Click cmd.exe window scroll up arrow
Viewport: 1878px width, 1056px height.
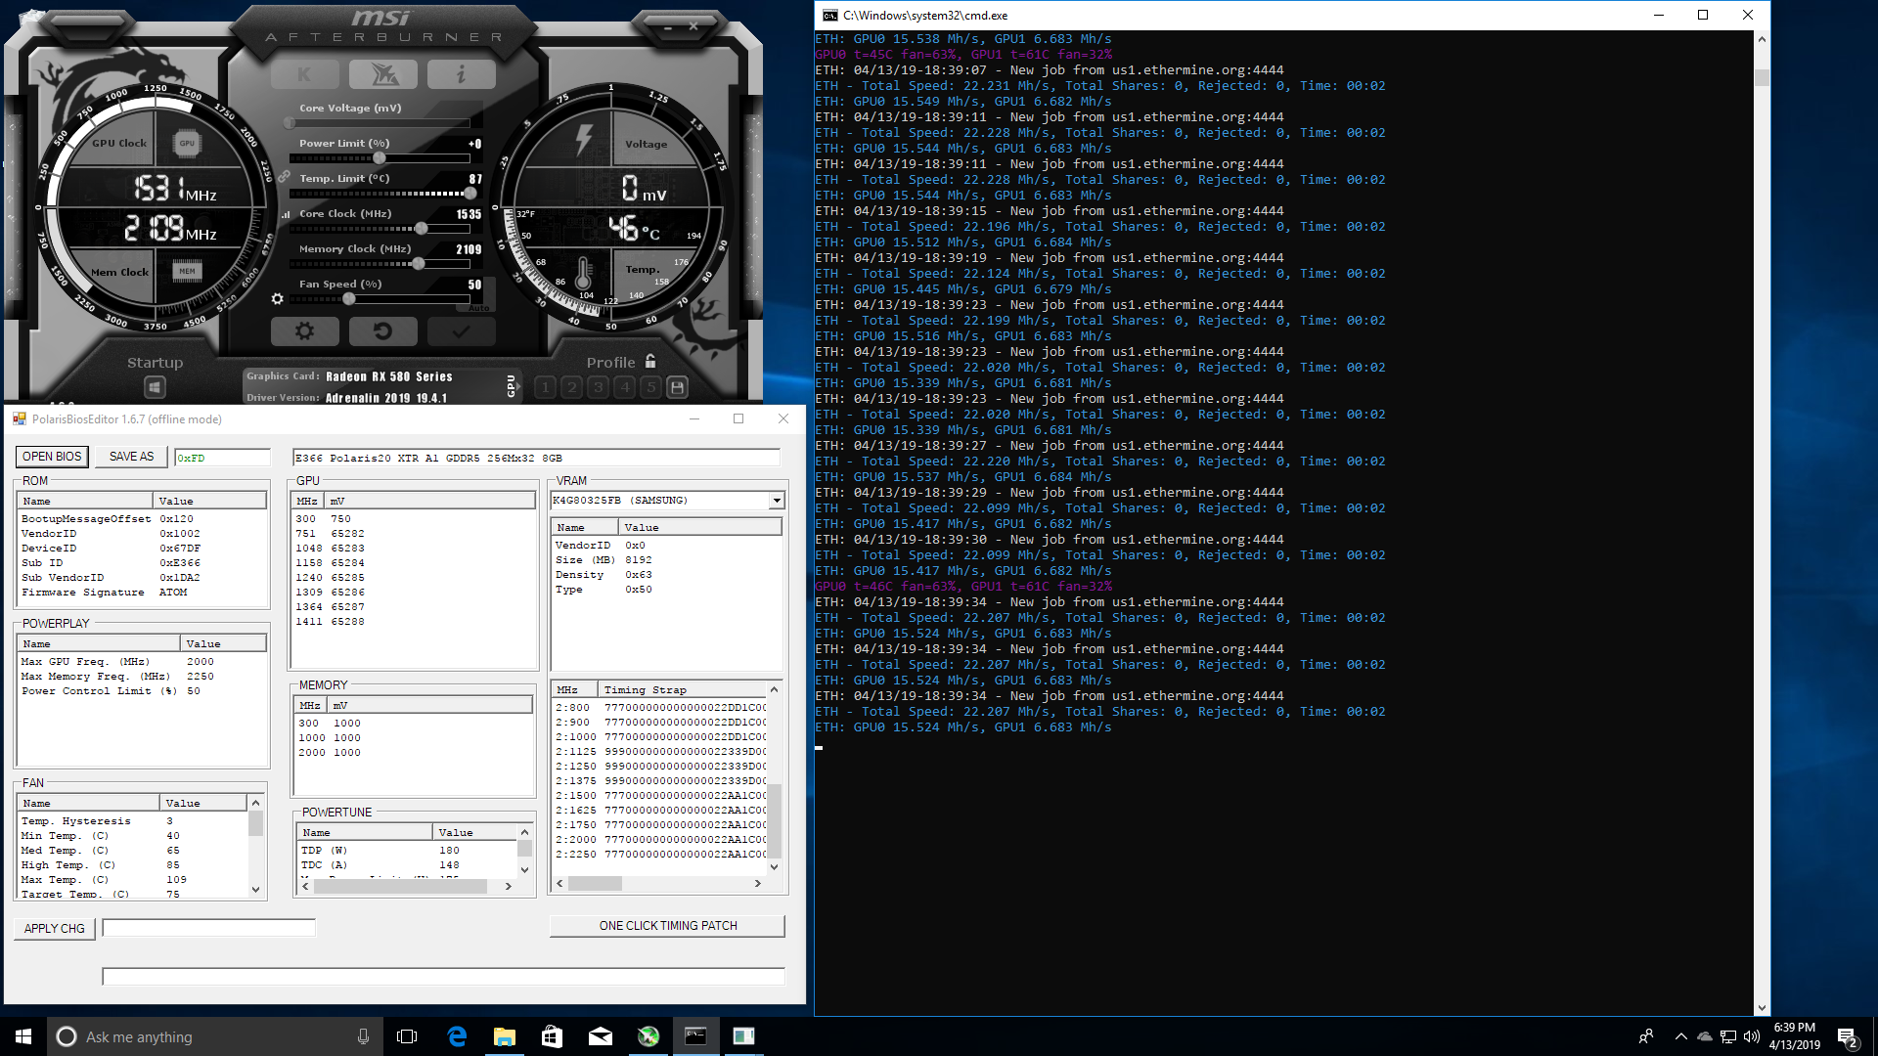click(1762, 39)
